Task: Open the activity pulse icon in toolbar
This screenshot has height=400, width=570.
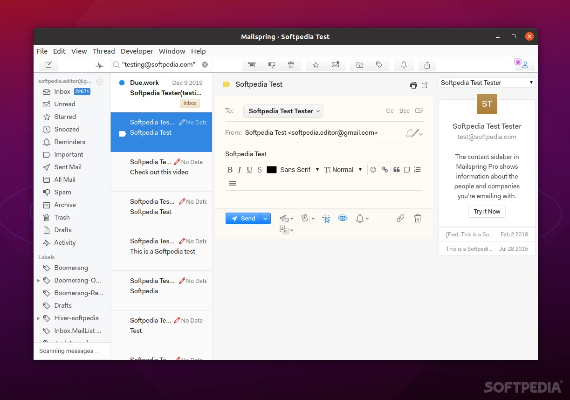Action: coord(100,65)
